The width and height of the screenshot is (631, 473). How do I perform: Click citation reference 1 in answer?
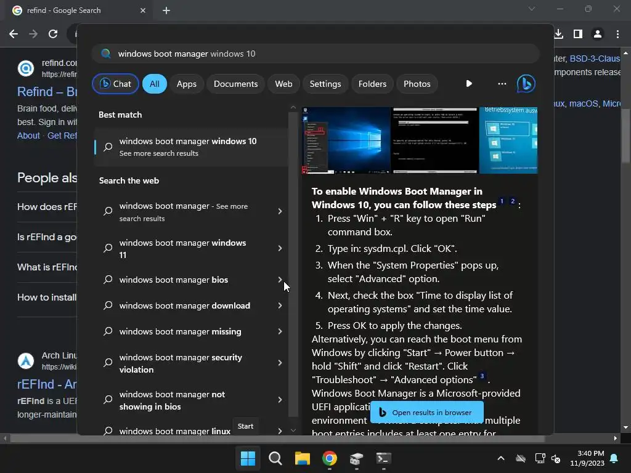click(502, 201)
